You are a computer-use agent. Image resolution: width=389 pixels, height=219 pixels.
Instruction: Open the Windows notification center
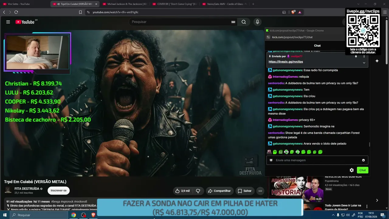383,215
